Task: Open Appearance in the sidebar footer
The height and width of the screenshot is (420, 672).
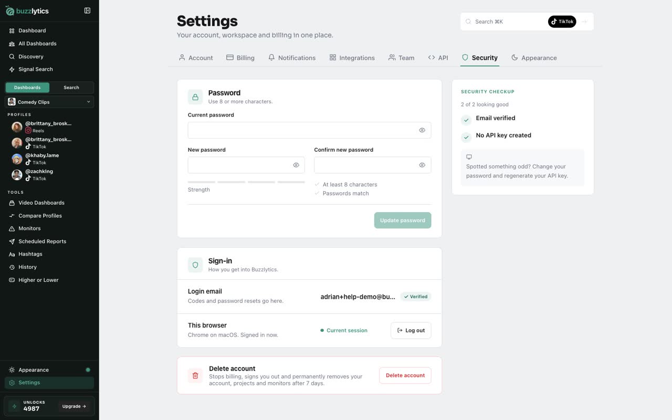Action: (49, 370)
